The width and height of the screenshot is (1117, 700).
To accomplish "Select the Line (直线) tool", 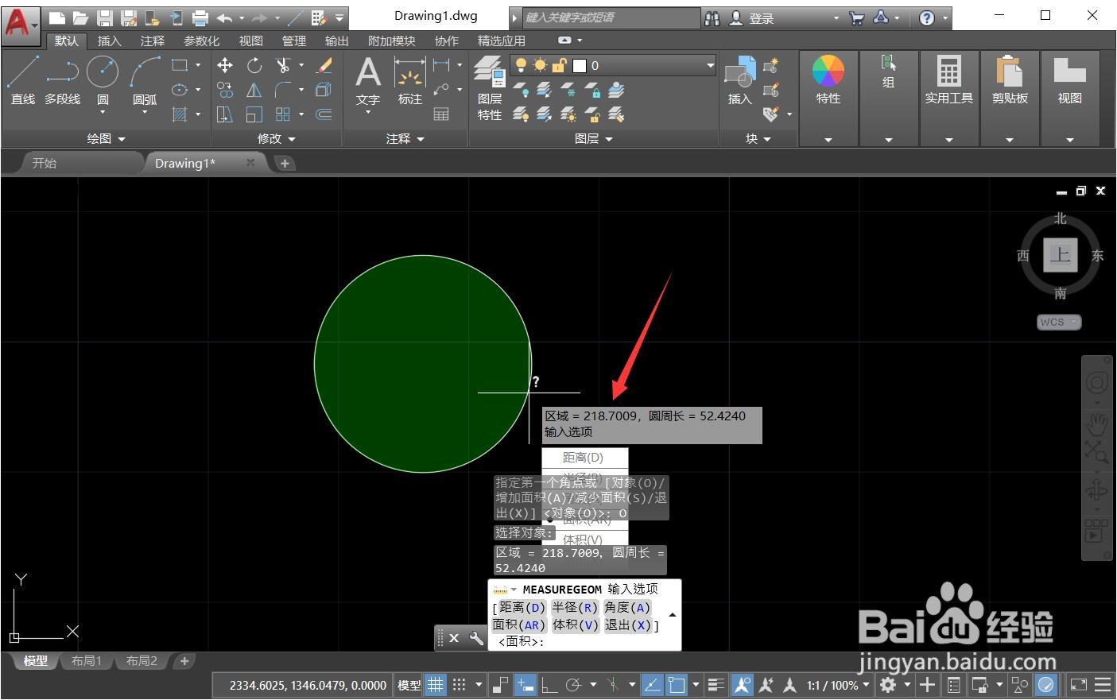I will click(22, 81).
